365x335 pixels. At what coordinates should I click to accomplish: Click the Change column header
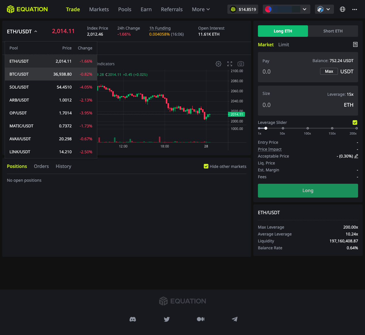pyautogui.click(x=85, y=48)
